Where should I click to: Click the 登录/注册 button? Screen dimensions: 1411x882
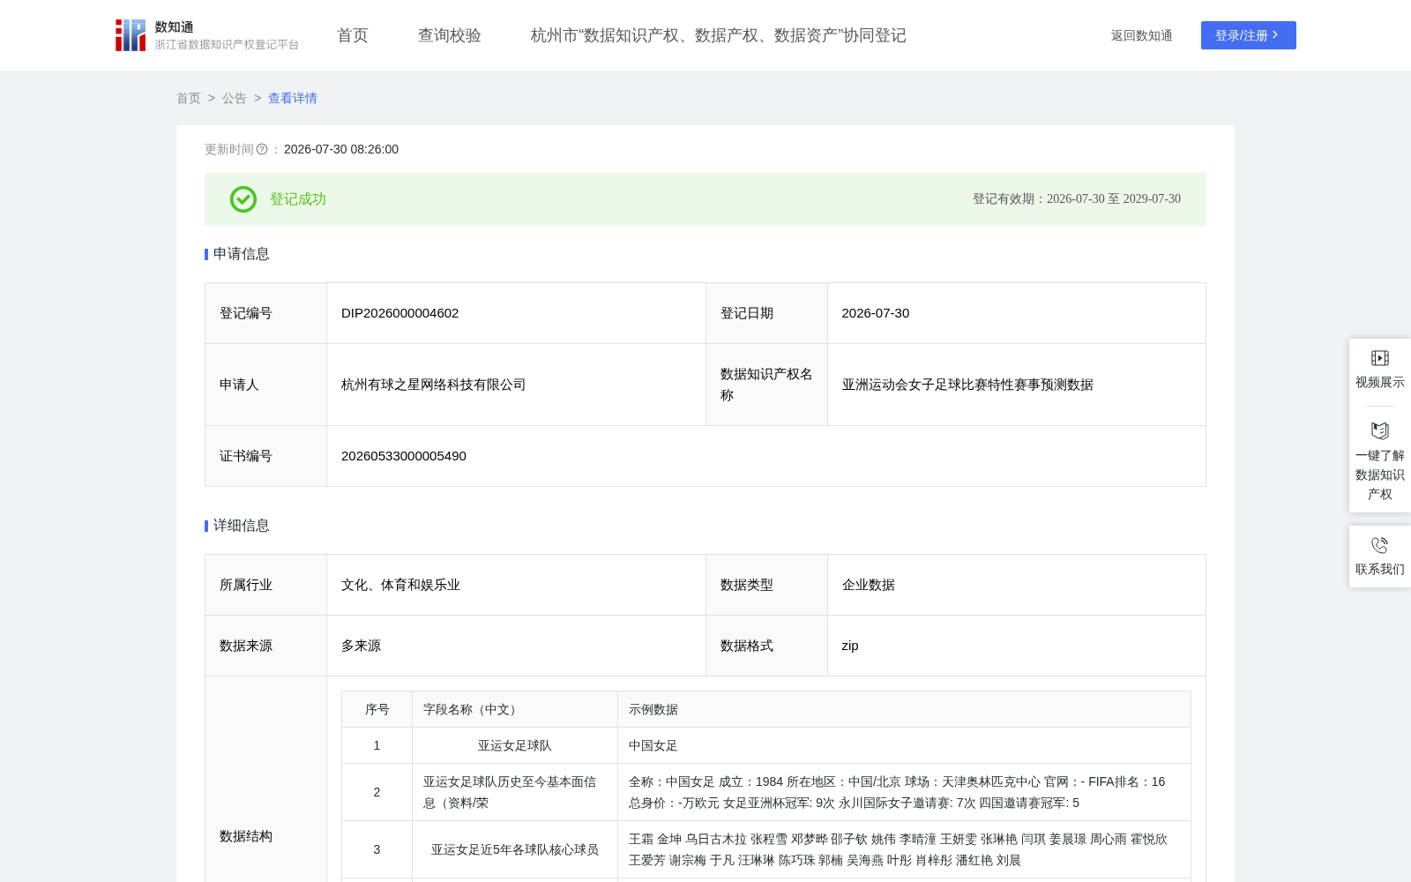tap(1249, 35)
